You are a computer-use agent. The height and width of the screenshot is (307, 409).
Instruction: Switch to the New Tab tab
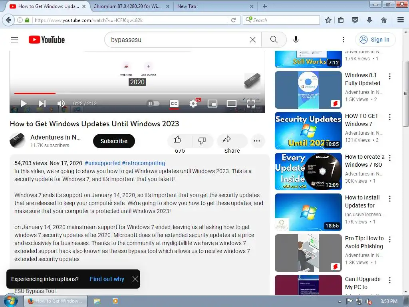(x=187, y=6)
